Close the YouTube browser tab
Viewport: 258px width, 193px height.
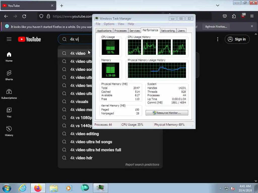pos(52,6)
